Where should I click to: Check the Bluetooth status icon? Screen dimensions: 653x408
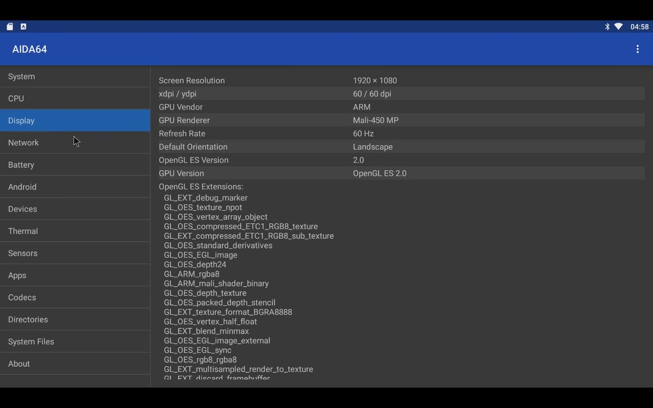coord(607,27)
